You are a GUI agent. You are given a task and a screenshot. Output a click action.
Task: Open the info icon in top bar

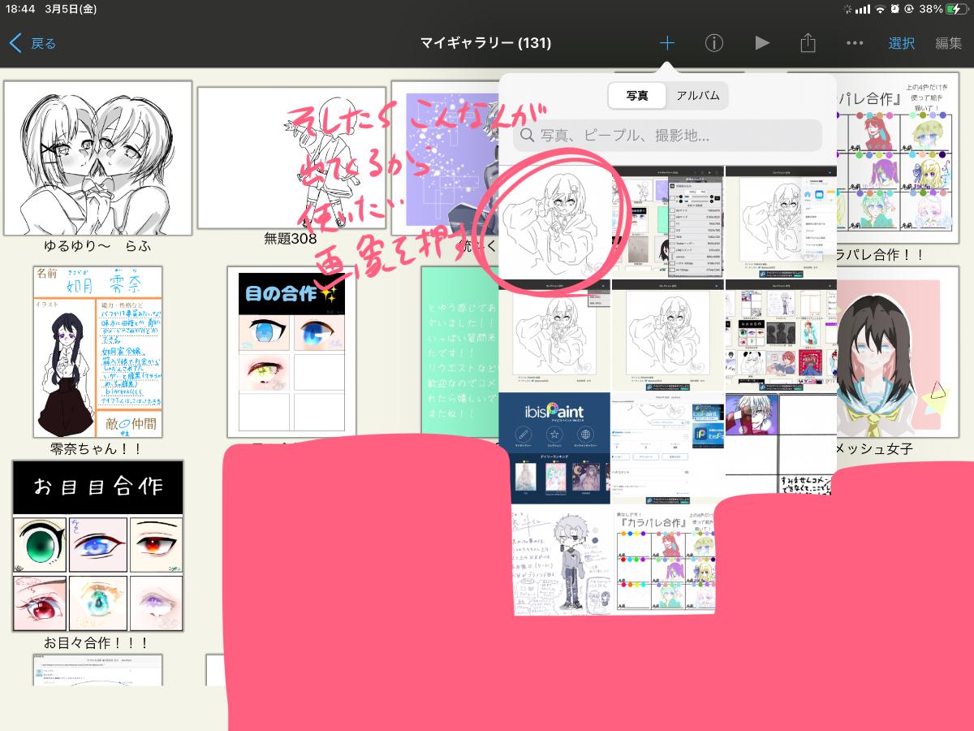(713, 43)
